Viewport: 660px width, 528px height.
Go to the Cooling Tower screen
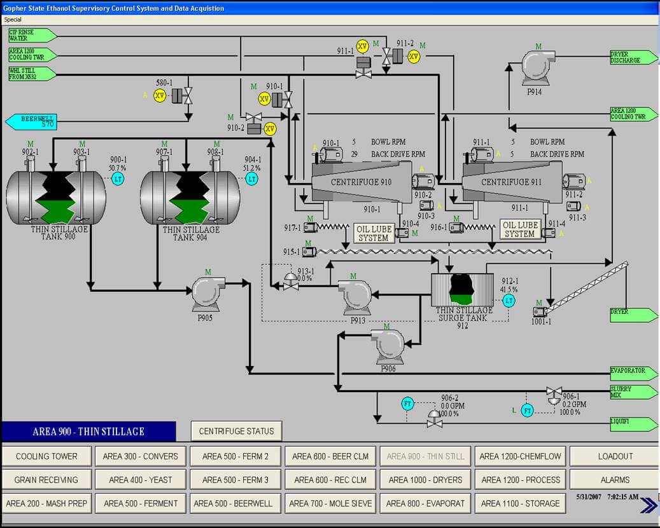(46, 456)
